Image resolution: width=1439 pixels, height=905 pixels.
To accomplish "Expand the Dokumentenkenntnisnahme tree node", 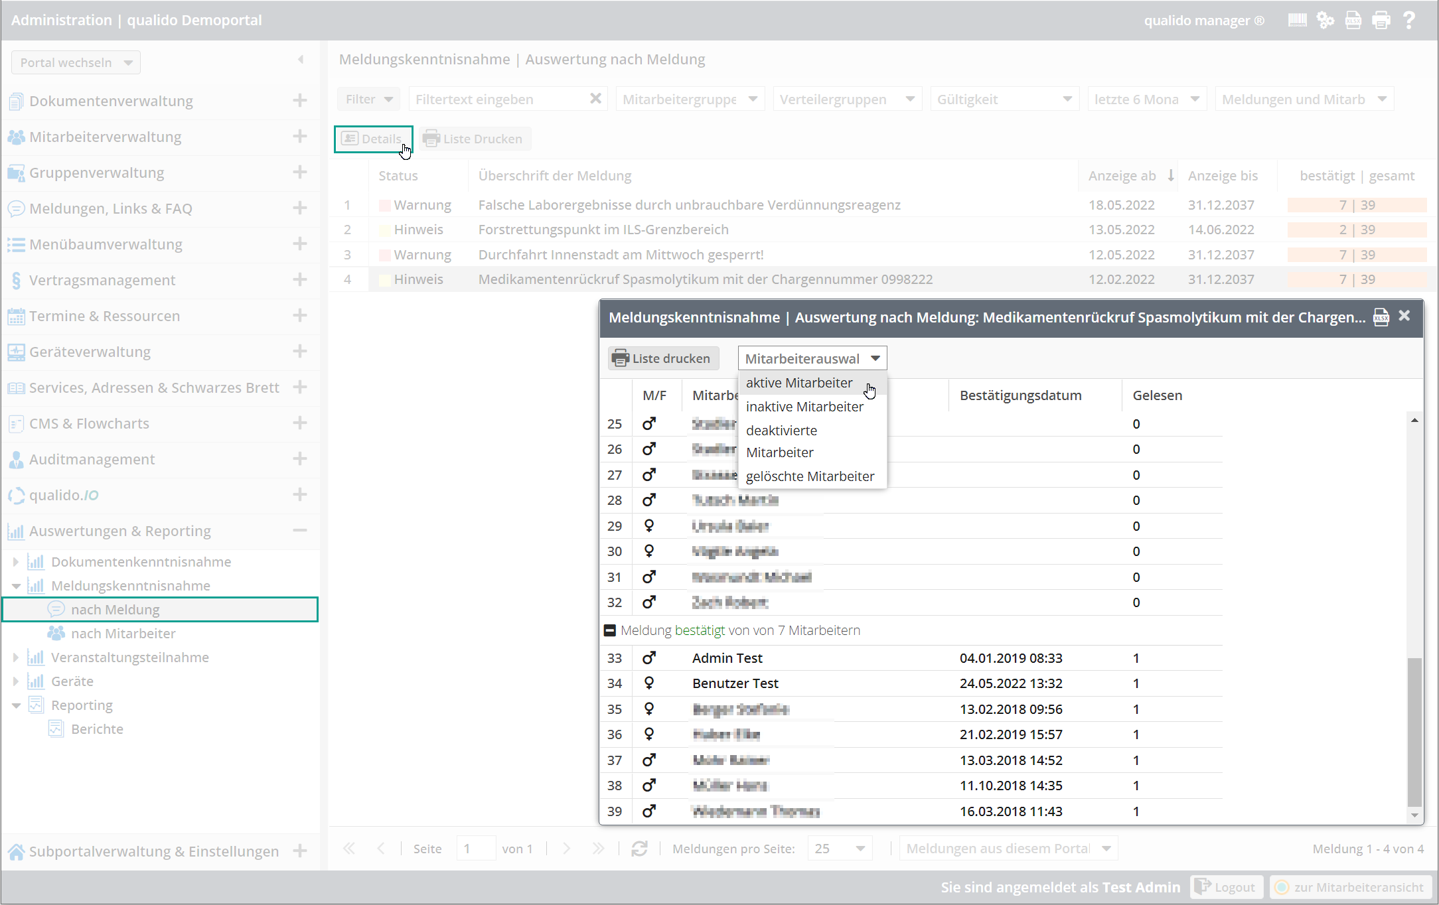I will pos(16,562).
